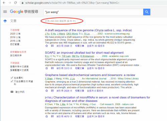The height and width of the screenshot is (121, 167).
Task: Filter results to 2016 以後
Action: (x=15, y=41)
